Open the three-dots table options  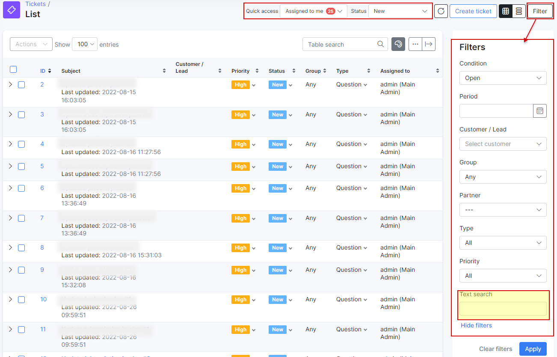click(415, 44)
